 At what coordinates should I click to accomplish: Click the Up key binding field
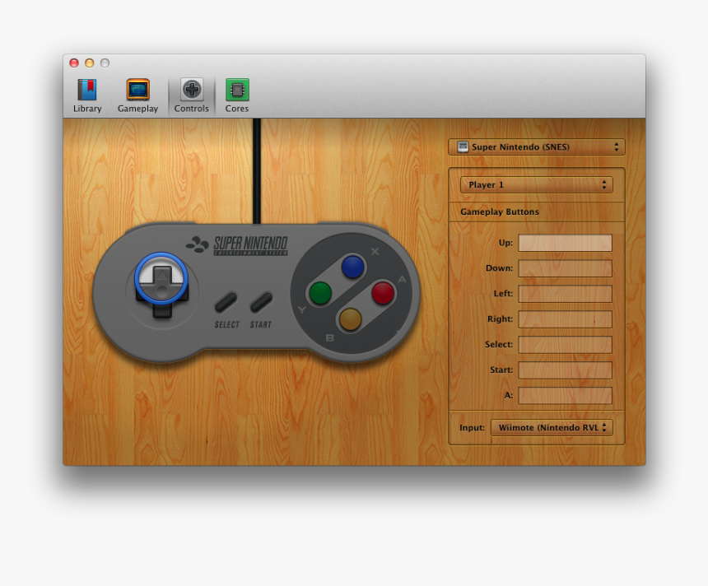point(565,243)
